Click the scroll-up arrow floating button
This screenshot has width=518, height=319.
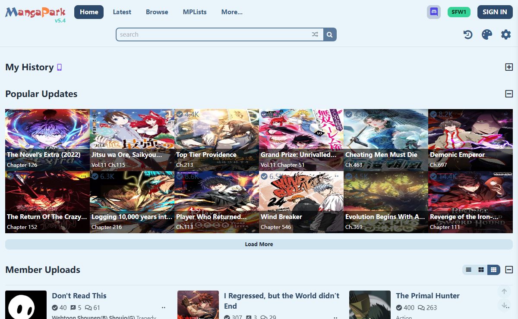(x=504, y=291)
